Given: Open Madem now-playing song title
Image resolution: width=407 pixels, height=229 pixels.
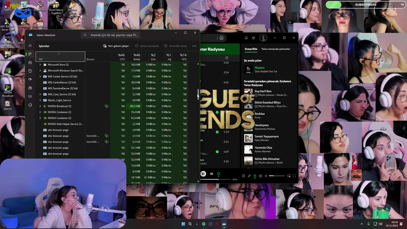Looking at the screenshot, I should (259, 68).
